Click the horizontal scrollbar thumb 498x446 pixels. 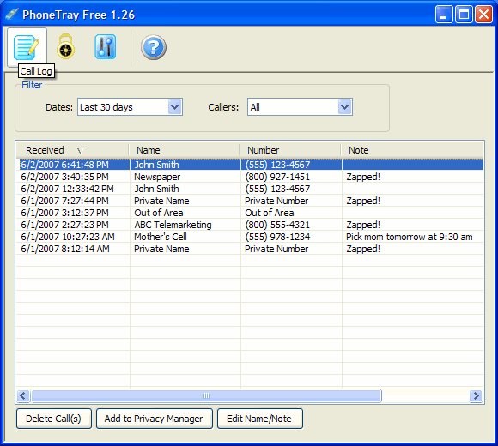[x=206, y=395]
